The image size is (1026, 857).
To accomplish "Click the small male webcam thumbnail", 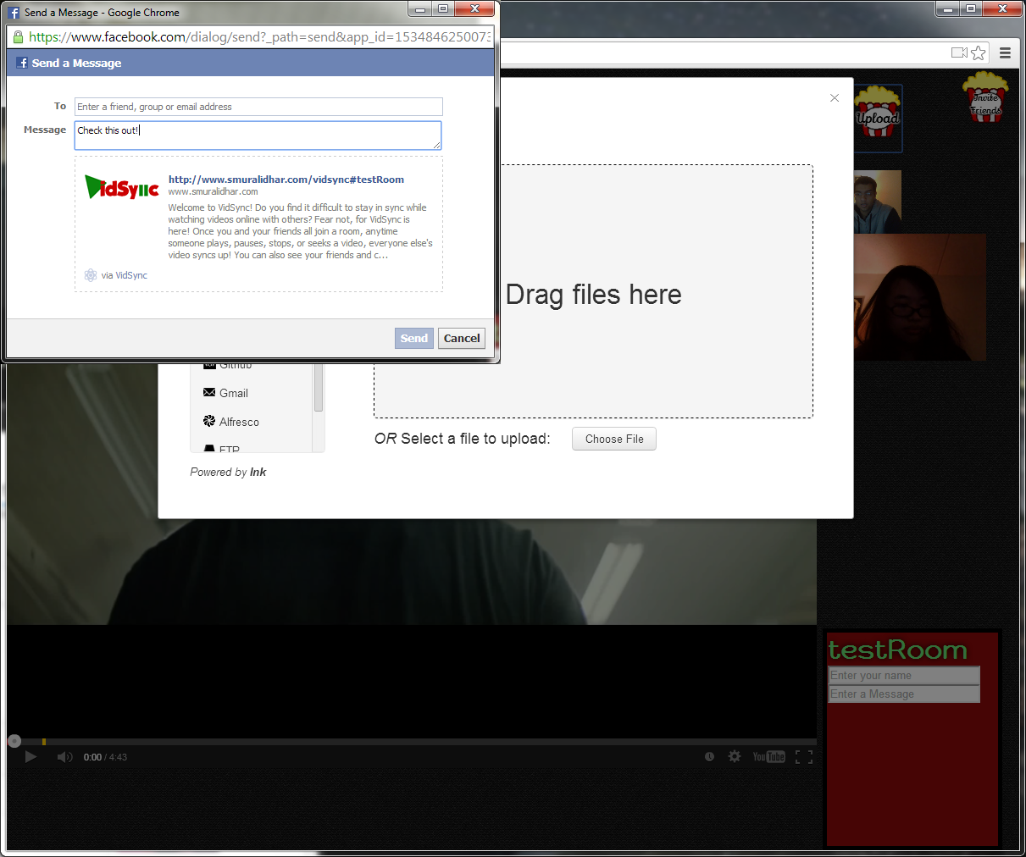I will 878,202.
